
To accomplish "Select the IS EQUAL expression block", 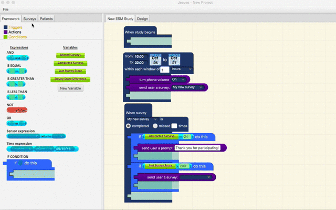I will (17, 71).
